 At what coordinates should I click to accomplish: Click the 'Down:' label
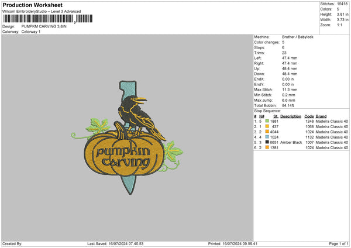[259, 74]
